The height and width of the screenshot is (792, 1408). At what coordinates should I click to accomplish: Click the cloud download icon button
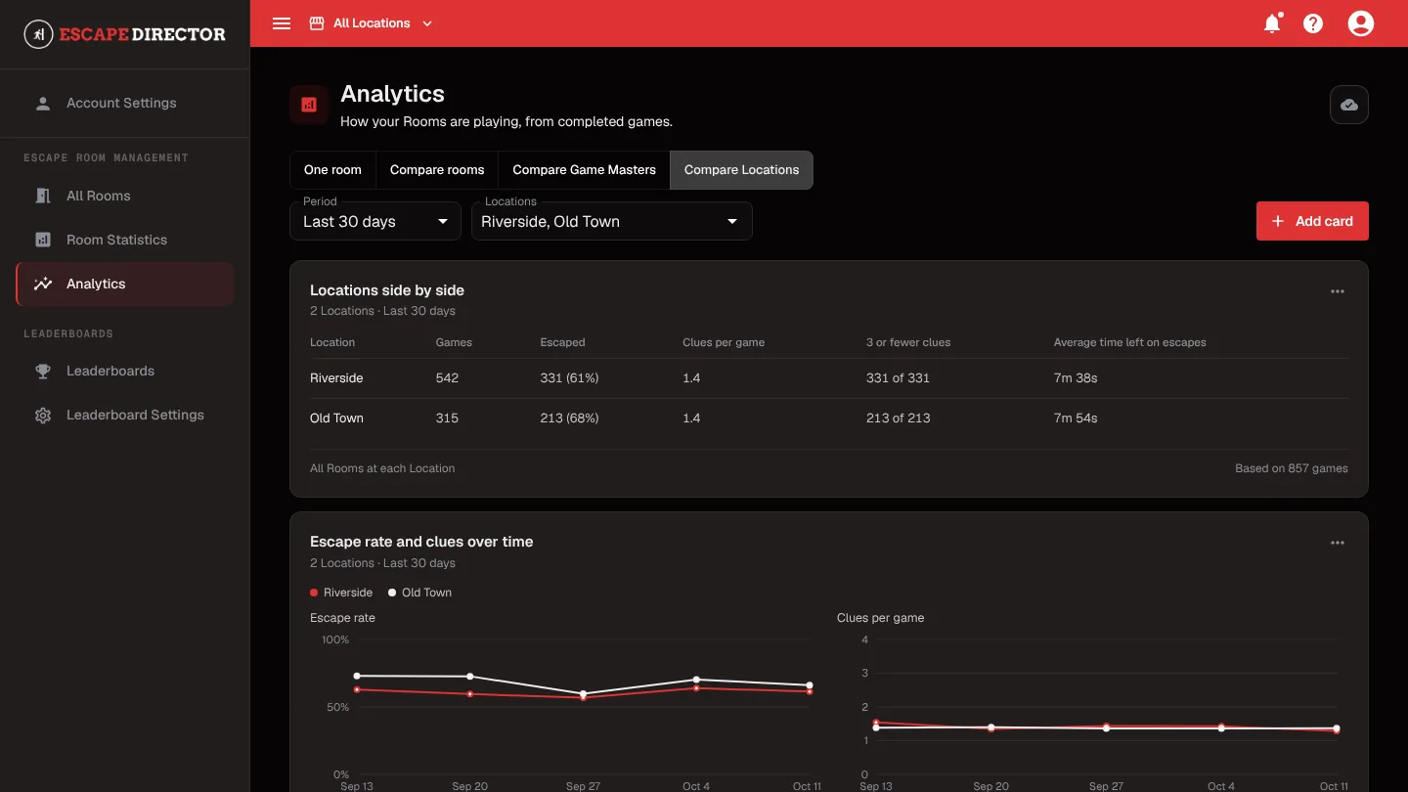1349,105
